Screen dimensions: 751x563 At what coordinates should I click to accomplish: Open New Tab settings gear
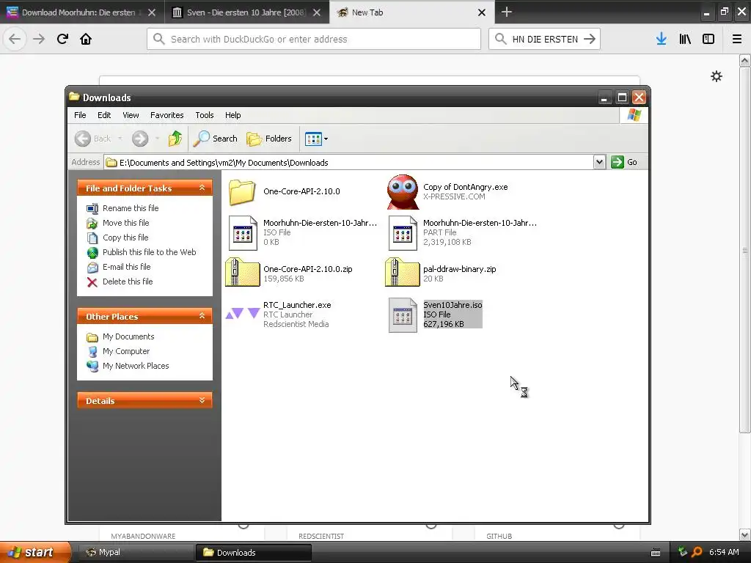pos(716,76)
